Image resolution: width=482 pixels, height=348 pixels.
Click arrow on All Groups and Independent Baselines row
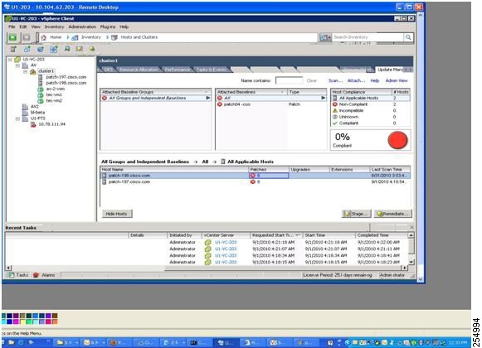coord(208,98)
